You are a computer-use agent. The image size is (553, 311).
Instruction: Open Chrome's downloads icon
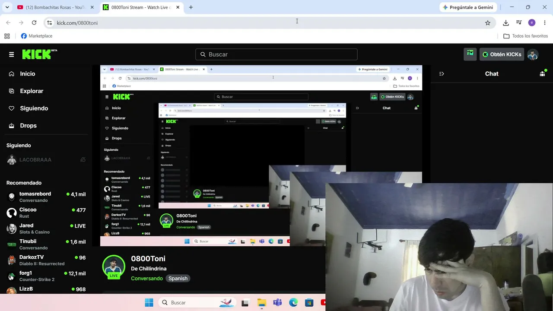506,23
